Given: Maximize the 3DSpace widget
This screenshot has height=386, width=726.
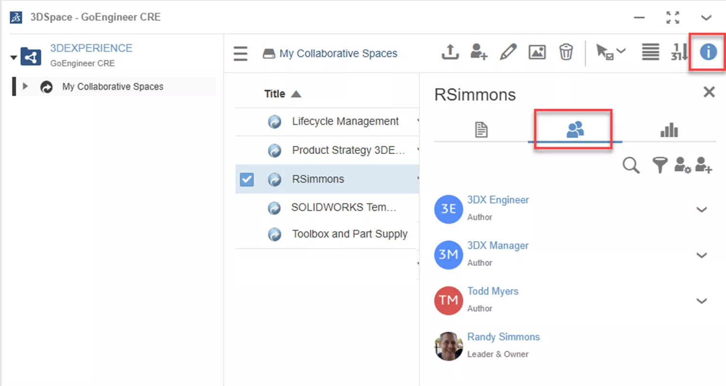Looking at the screenshot, I should click(673, 17).
